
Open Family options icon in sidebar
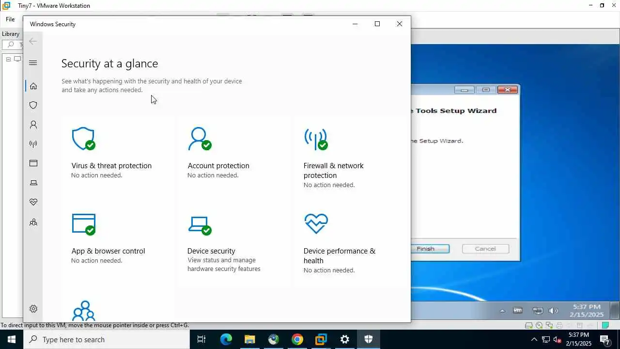pos(33,222)
